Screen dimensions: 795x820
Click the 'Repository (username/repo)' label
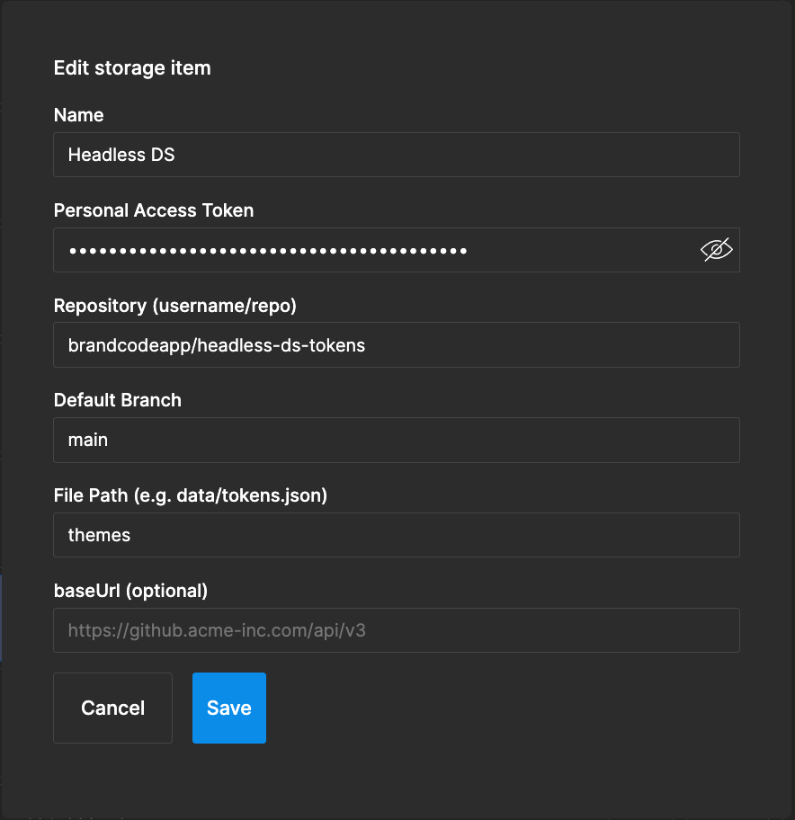coord(175,306)
